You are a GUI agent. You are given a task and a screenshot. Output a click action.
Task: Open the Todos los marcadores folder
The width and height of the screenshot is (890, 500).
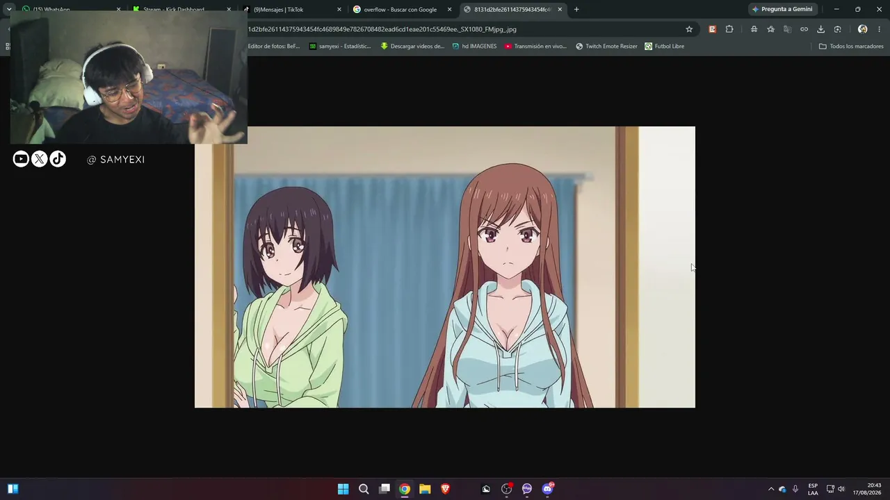coord(851,47)
